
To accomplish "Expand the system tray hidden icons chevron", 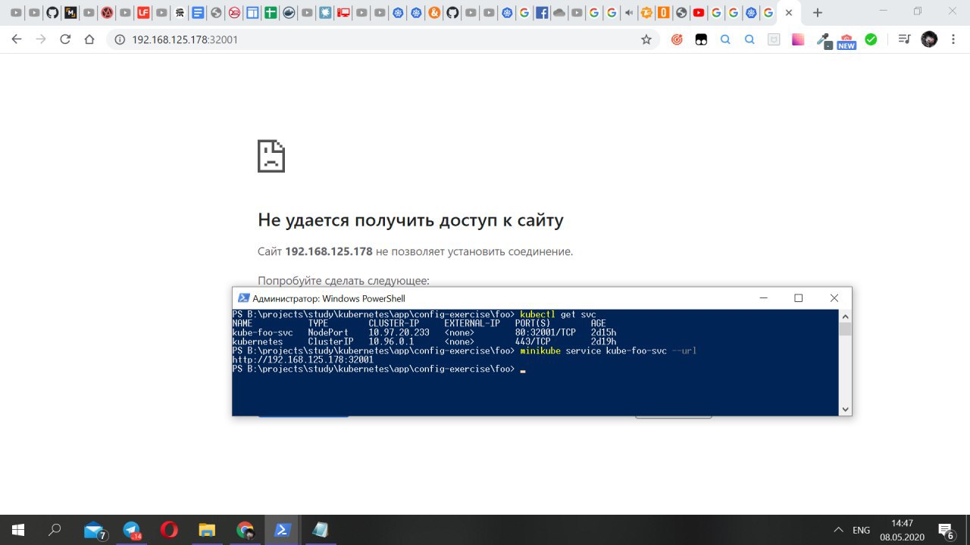I will pos(838,530).
